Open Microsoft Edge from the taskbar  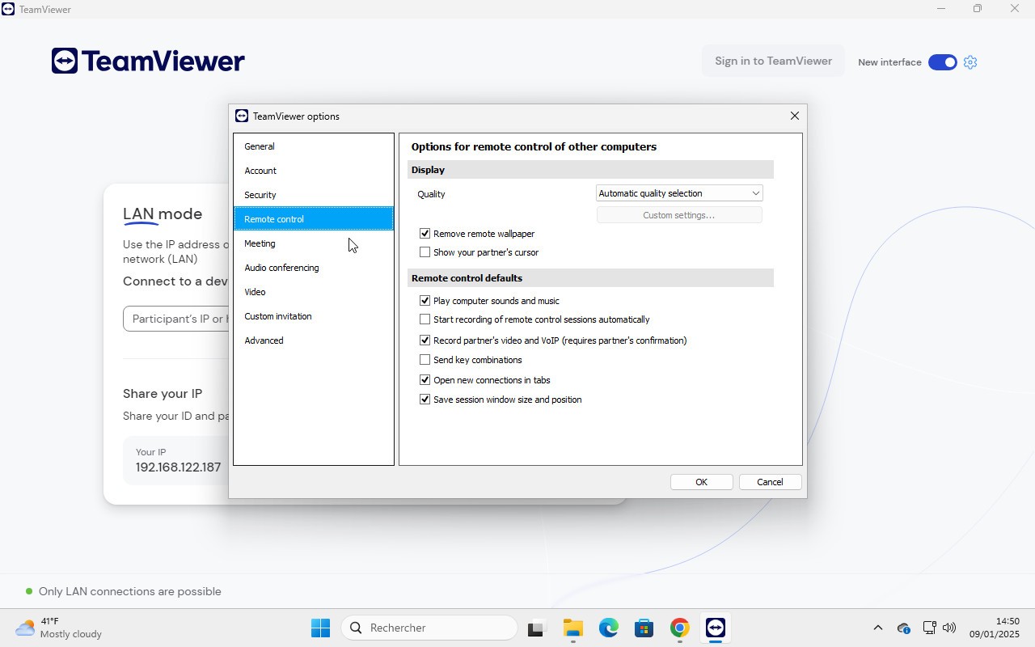click(x=608, y=628)
